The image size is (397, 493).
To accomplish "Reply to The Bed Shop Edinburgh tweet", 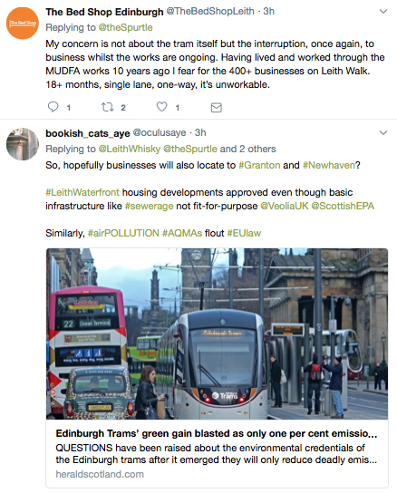I will pyautogui.click(x=53, y=107).
